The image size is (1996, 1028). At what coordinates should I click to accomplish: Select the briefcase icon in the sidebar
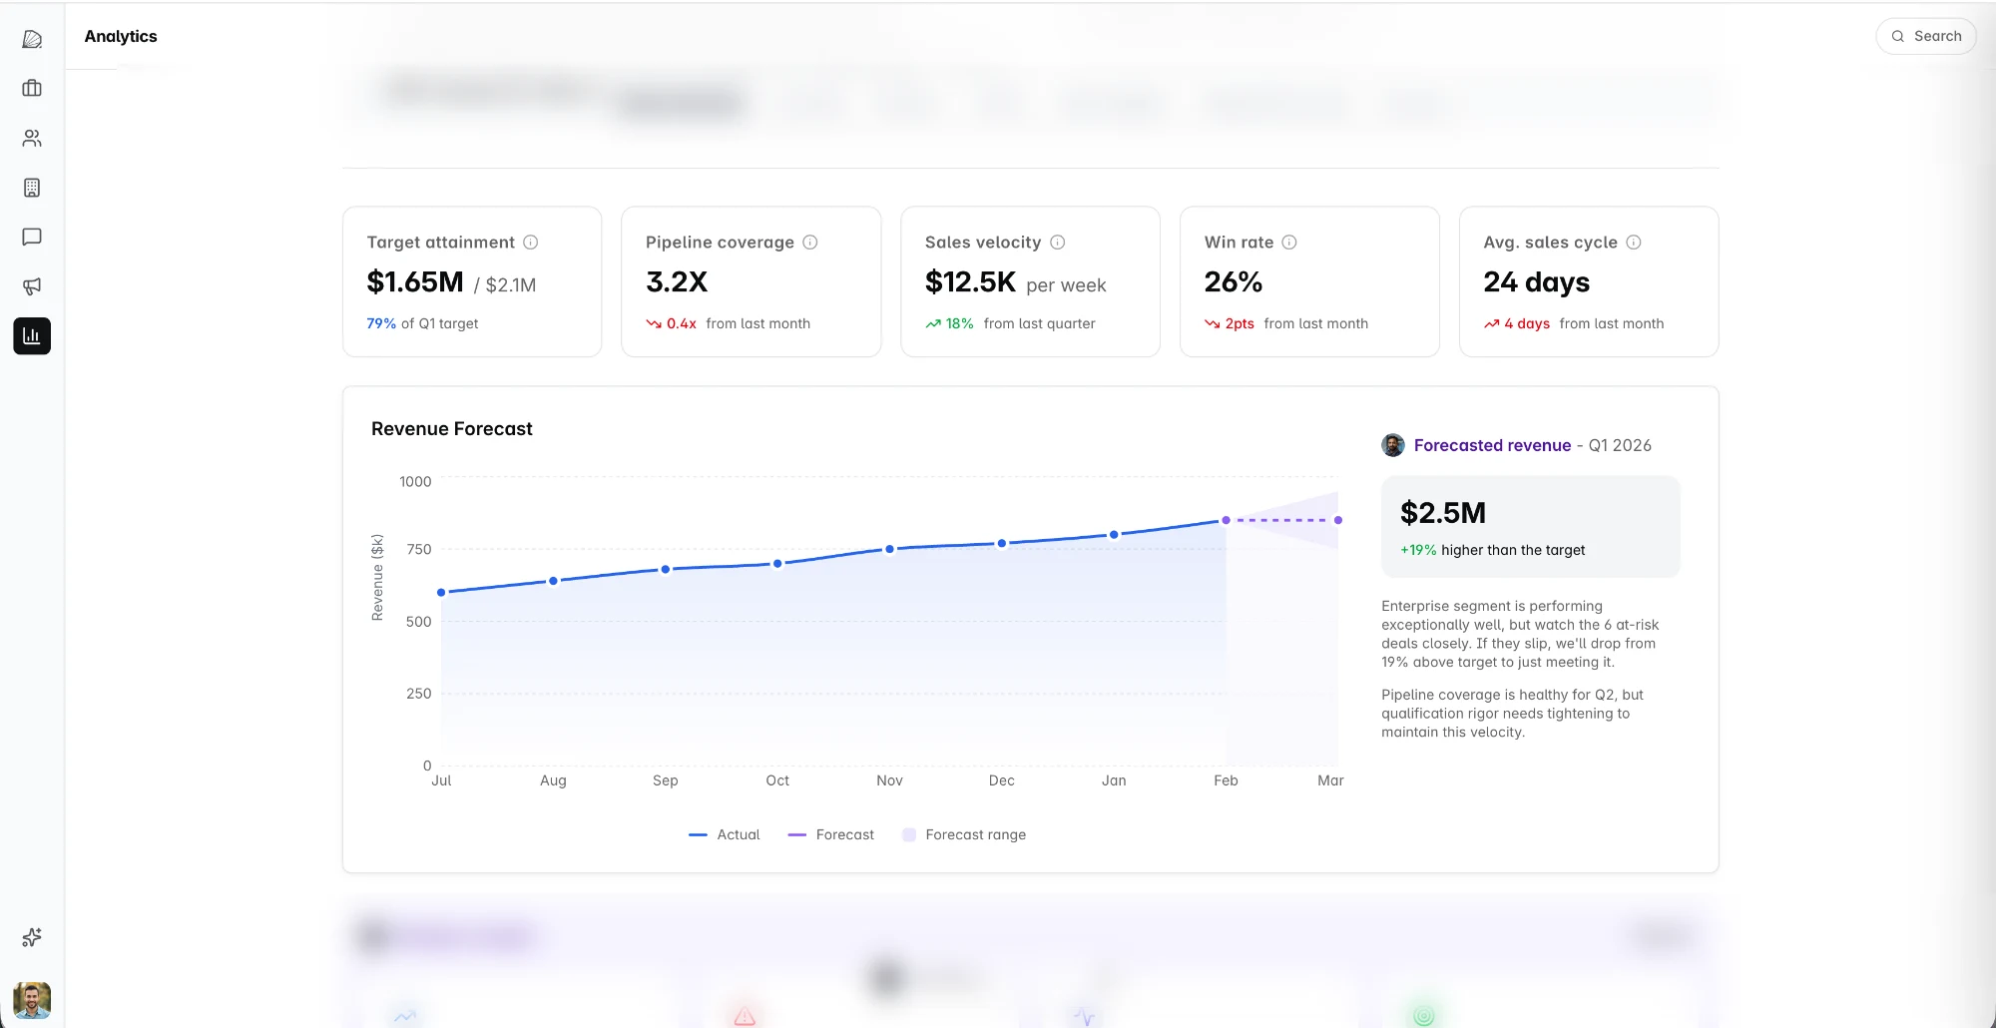32,88
